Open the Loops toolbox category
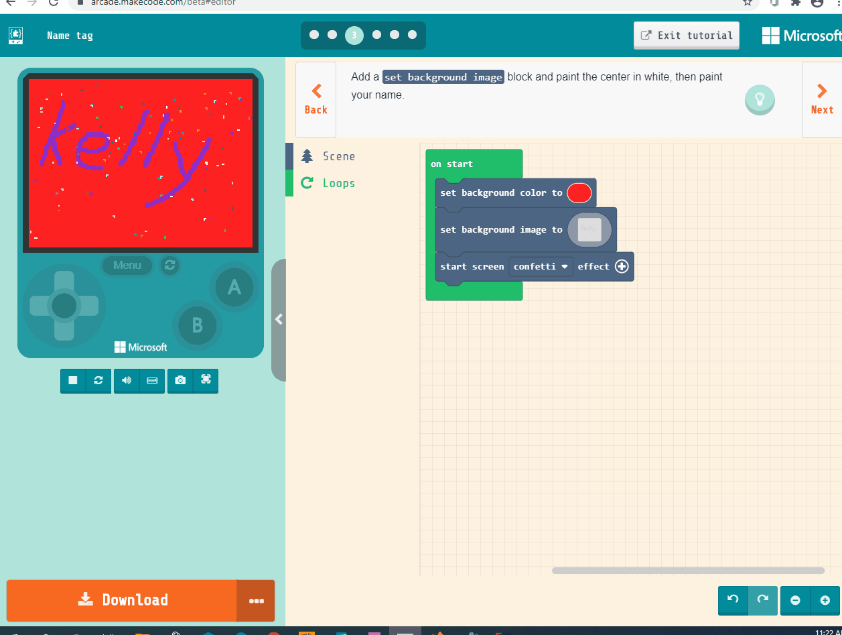The image size is (842, 635). pyautogui.click(x=352, y=183)
